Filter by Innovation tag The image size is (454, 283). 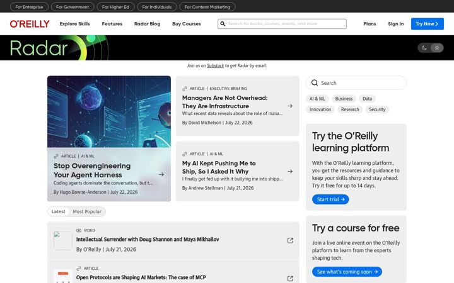[320, 109]
